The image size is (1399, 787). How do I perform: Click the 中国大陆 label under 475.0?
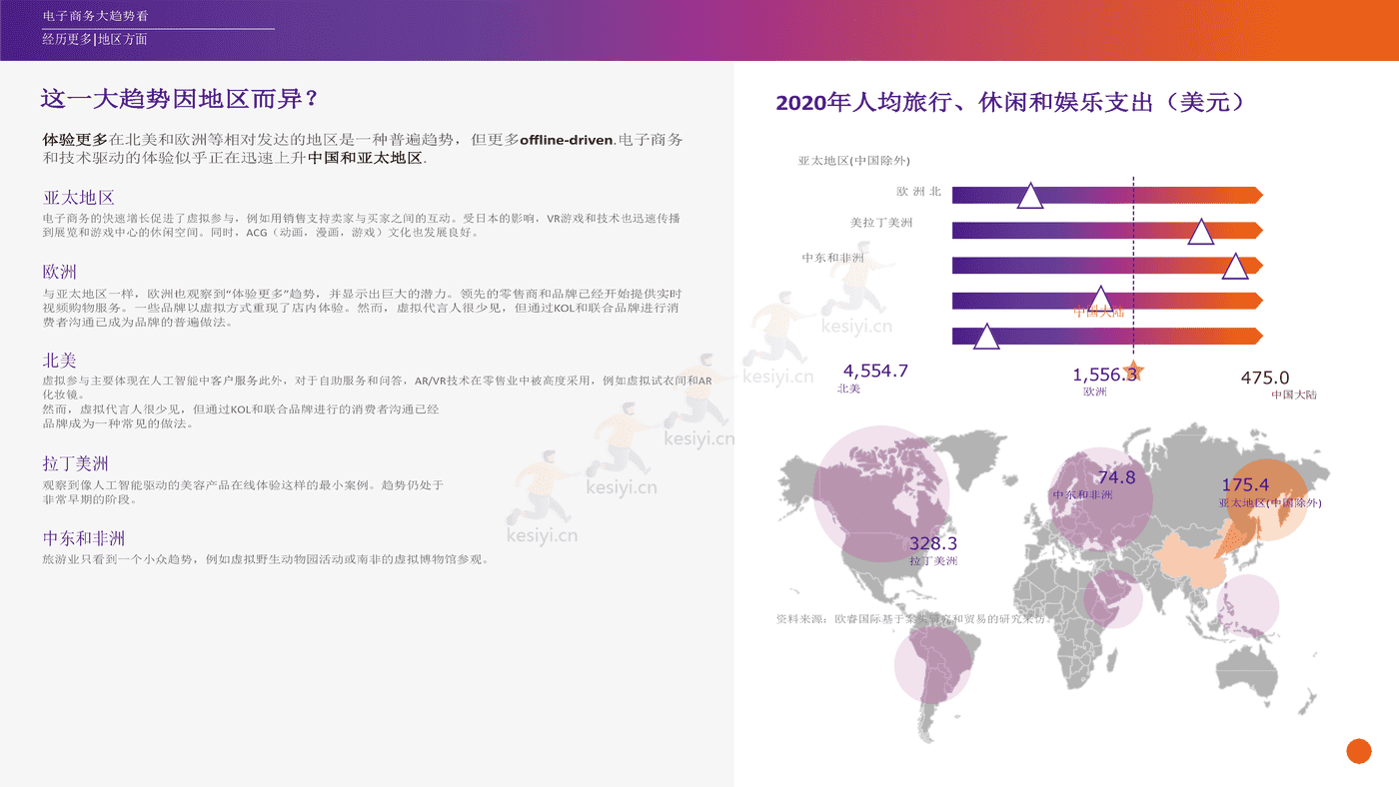[1294, 394]
